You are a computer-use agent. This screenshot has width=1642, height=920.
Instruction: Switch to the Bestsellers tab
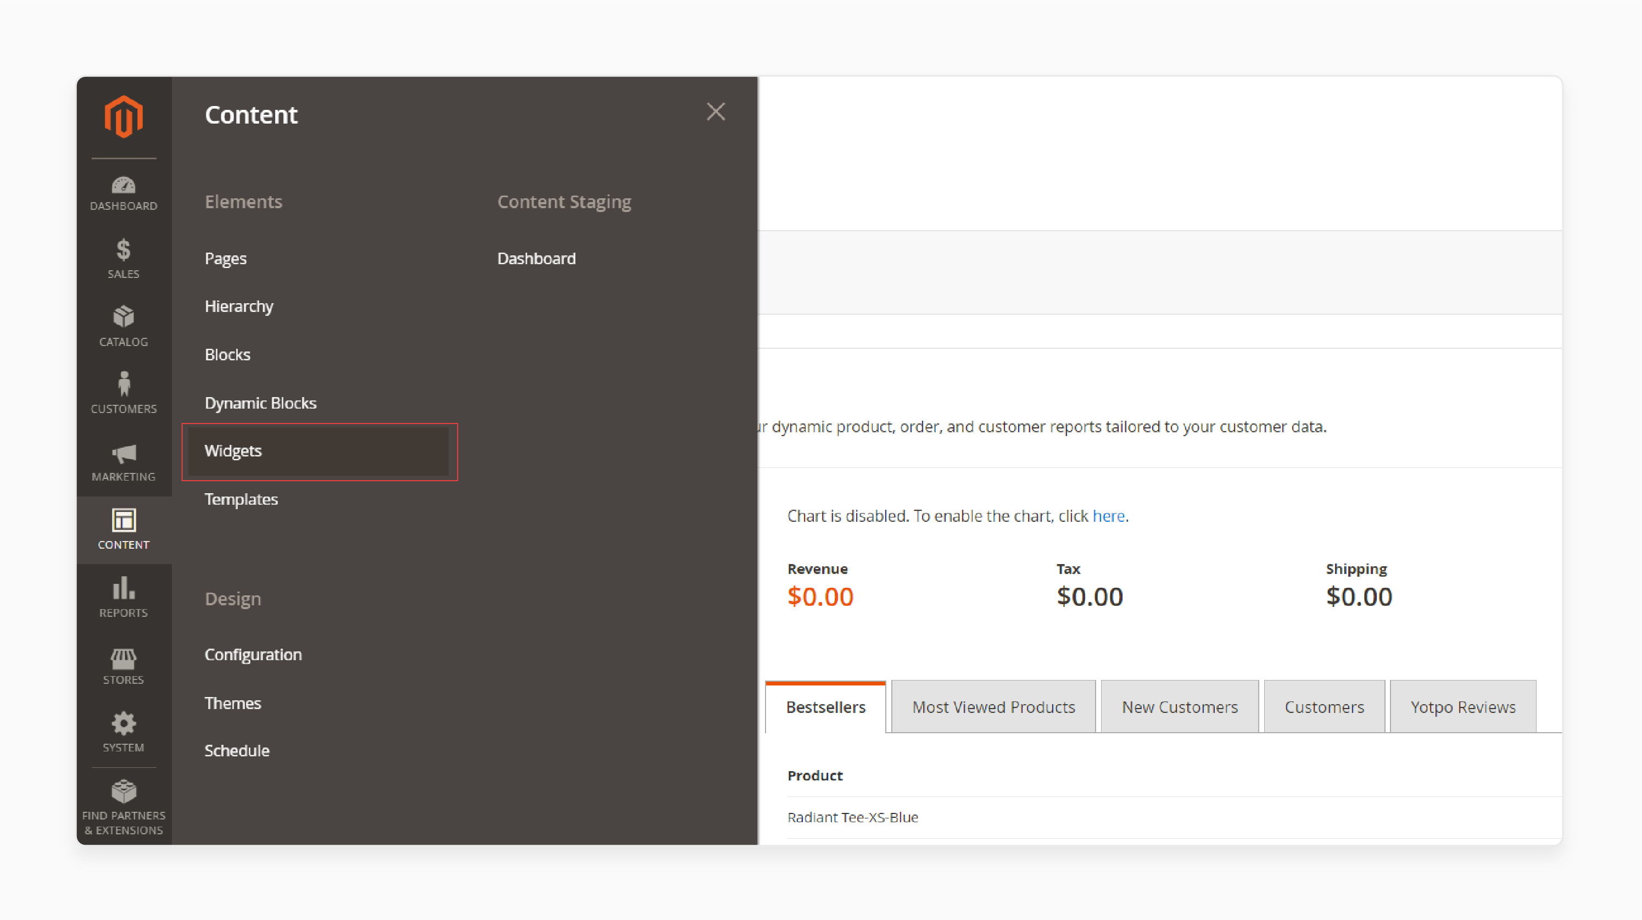pos(825,707)
